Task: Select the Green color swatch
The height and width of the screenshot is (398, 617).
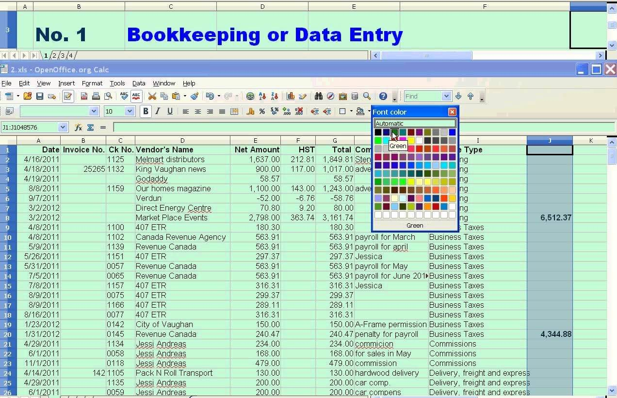Action: [395, 132]
